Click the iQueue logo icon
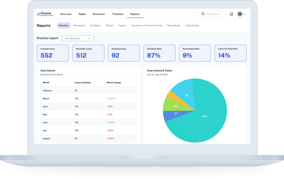Screen dimensions: 284x179 (38, 13)
